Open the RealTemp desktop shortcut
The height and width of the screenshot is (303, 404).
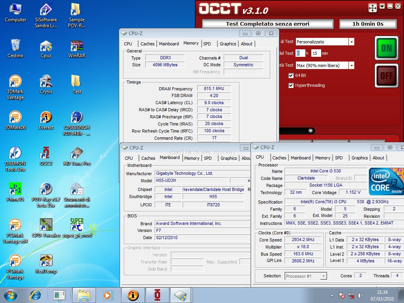[46, 264]
